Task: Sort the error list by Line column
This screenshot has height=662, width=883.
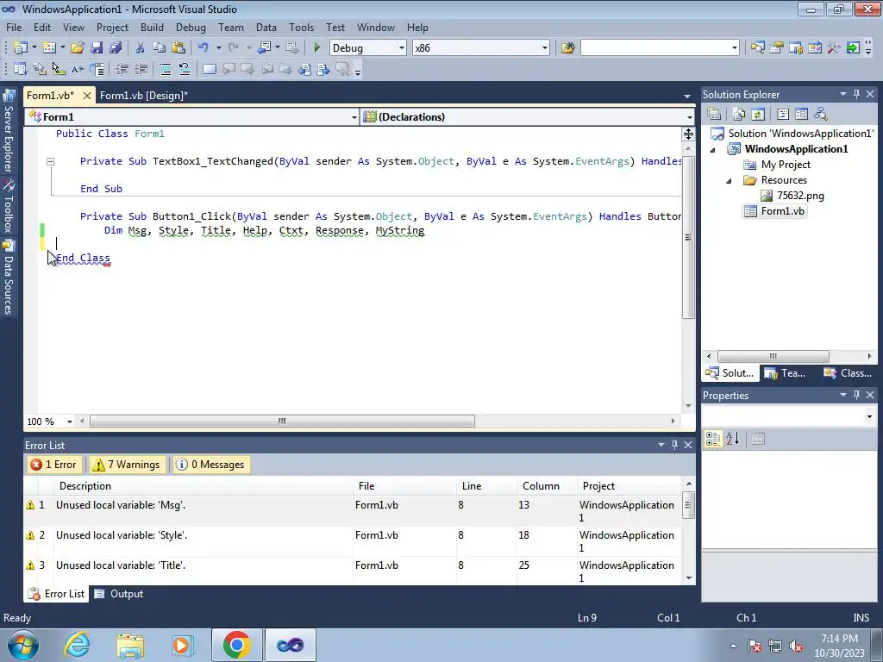Action: coord(485,486)
